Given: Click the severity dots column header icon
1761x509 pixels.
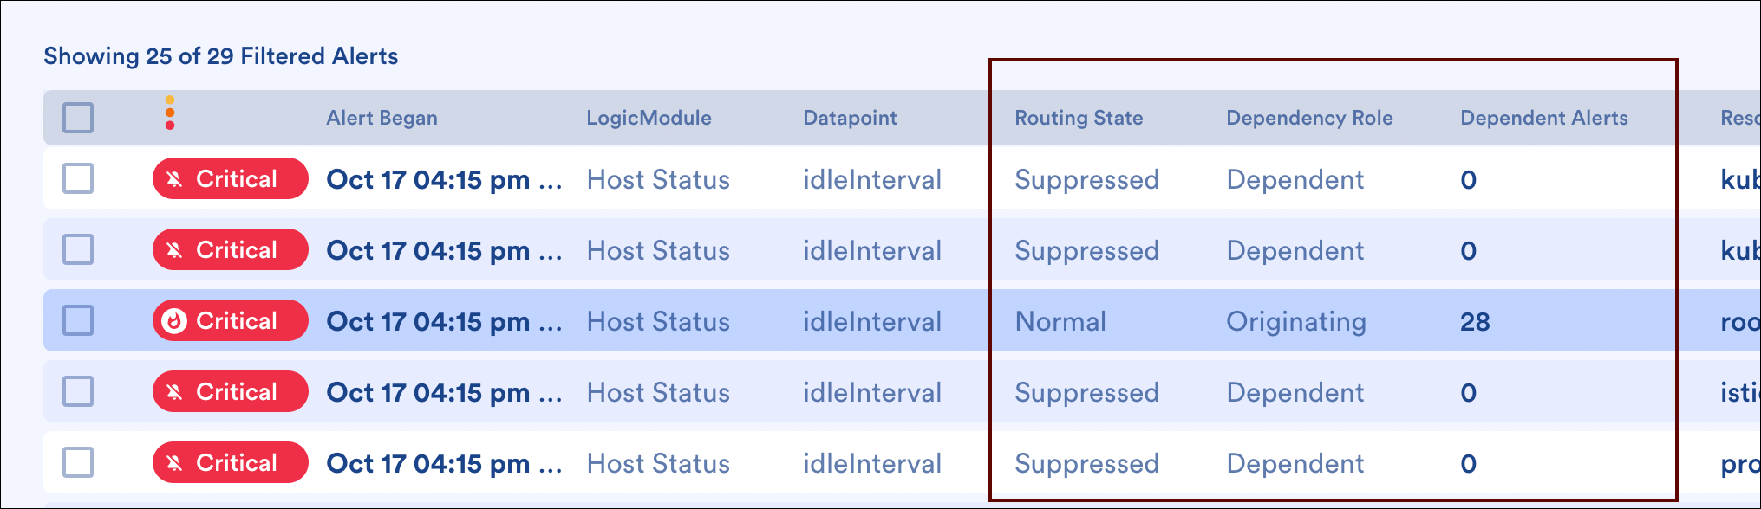Looking at the screenshot, I should (x=170, y=113).
